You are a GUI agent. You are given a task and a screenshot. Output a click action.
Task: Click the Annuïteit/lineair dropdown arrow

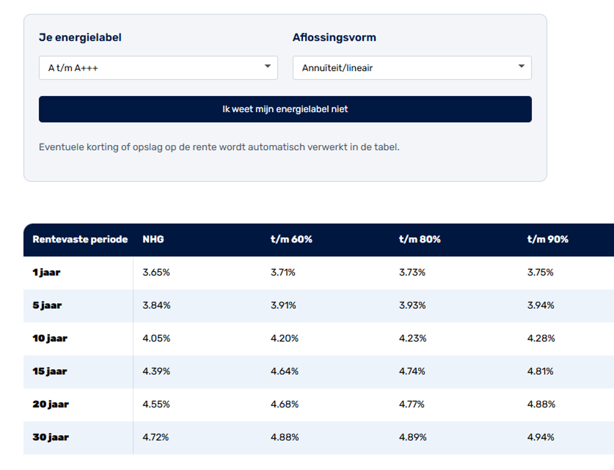(x=521, y=66)
